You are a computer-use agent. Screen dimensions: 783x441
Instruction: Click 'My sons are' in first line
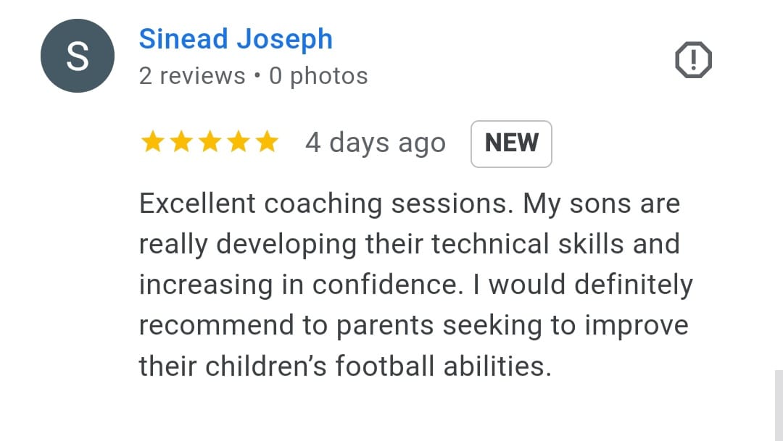601,204
